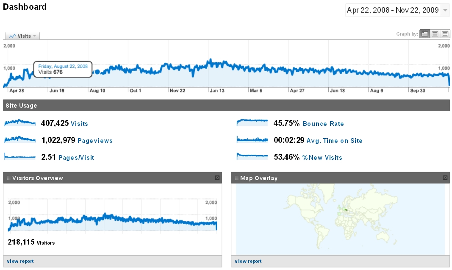The image size is (452, 270).
Task: Switch graph to the daily view icon
Action: (424, 34)
